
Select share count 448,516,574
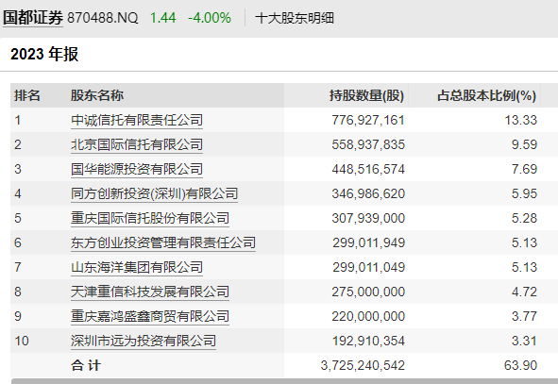(x=368, y=169)
